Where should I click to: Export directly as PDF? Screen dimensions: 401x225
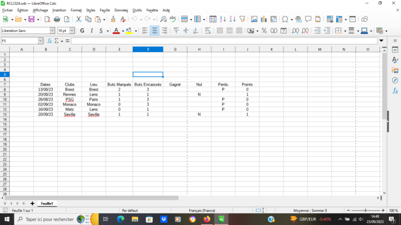[47, 19]
